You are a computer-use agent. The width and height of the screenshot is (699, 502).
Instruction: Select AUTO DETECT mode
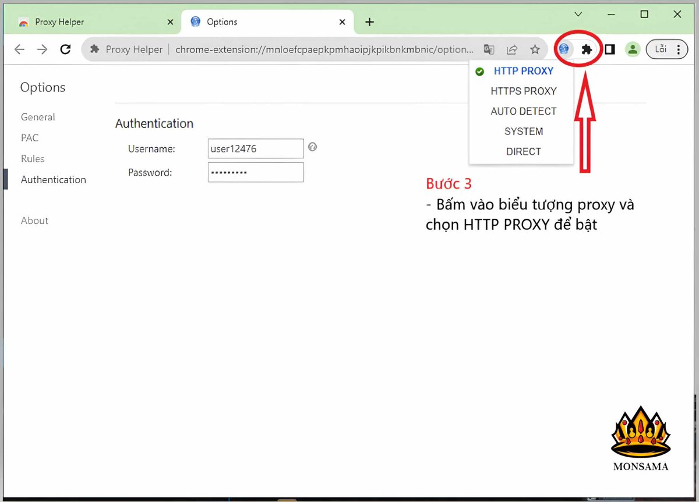tap(523, 111)
